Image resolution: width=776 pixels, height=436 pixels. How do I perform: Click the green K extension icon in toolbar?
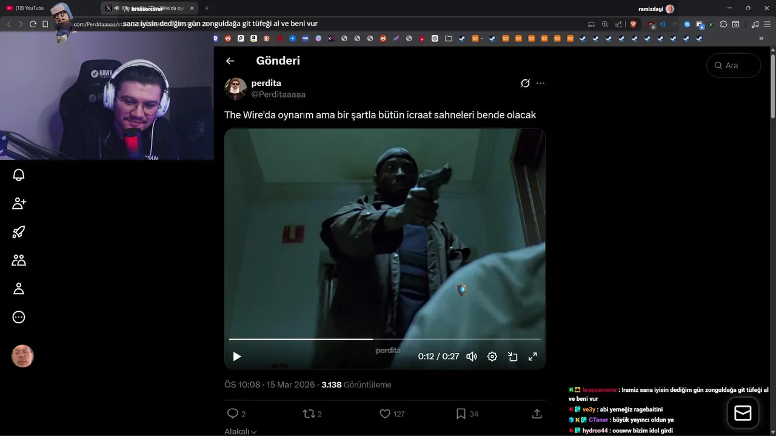(711, 24)
